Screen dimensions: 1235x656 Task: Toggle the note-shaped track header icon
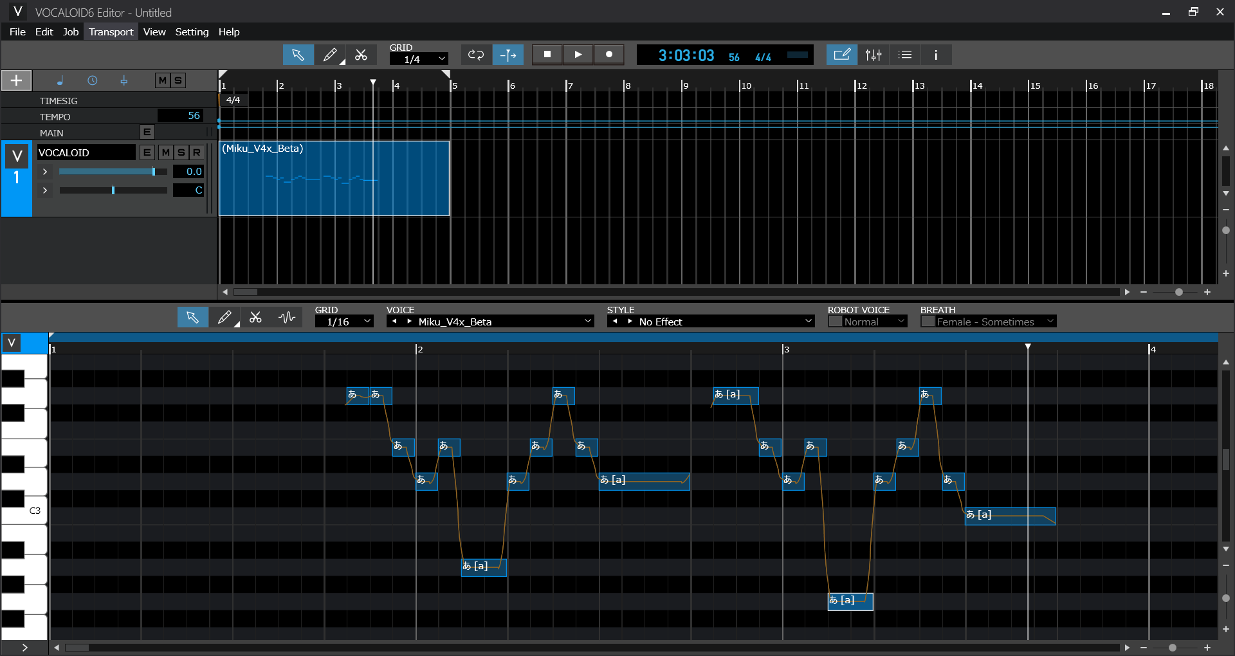[60, 80]
